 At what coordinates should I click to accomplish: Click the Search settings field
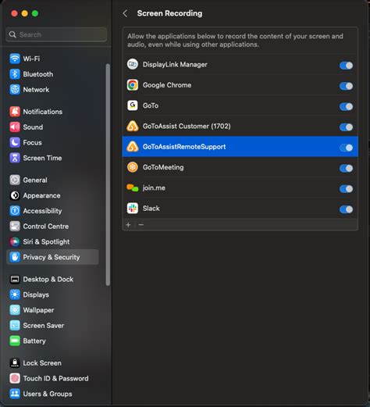point(56,34)
